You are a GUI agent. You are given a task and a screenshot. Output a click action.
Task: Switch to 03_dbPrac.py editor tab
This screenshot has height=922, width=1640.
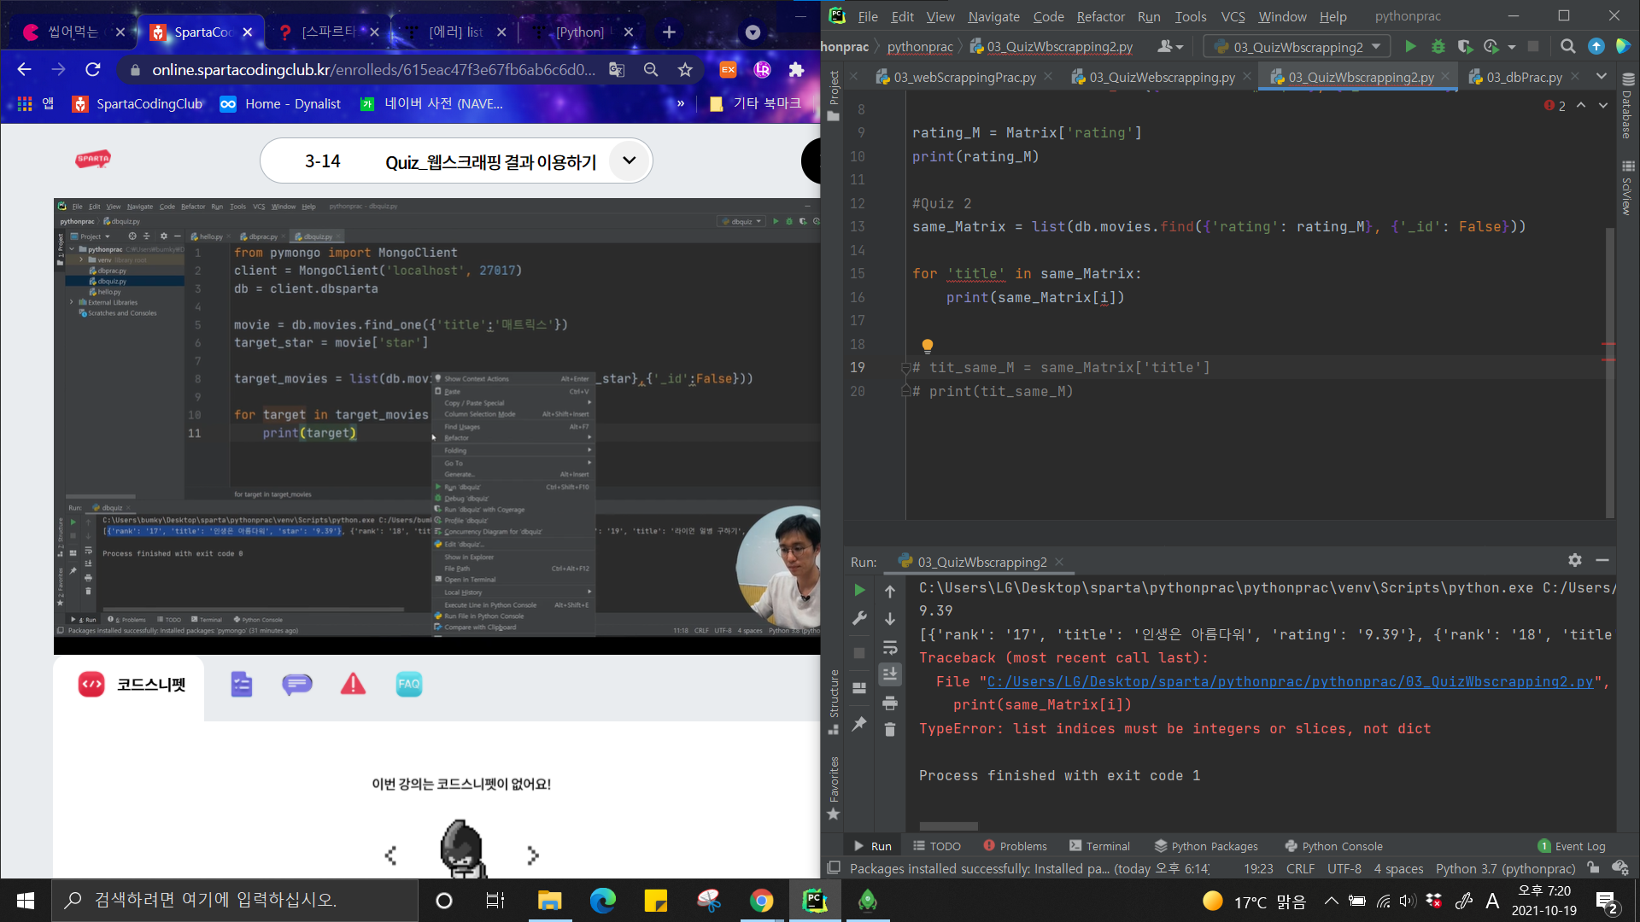tap(1524, 77)
